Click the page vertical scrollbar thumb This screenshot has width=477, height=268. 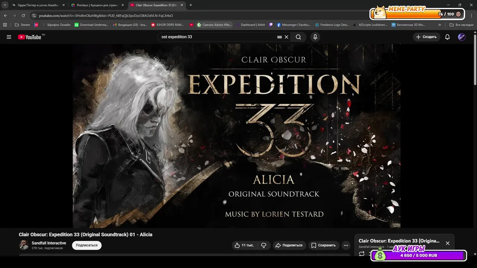point(475,60)
